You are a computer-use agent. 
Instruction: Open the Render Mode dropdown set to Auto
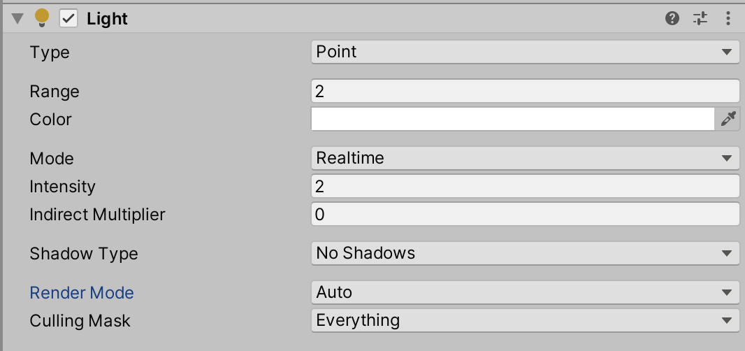(525, 292)
